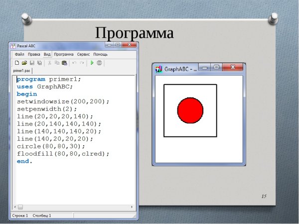Open the Файл menu
The width and height of the screenshot is (299, 224).
tap(19, 54)
